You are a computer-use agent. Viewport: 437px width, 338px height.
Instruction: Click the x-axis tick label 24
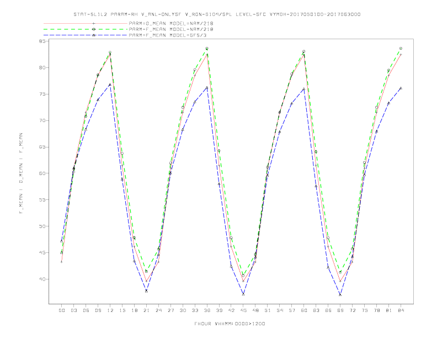(x=158, y=310)
